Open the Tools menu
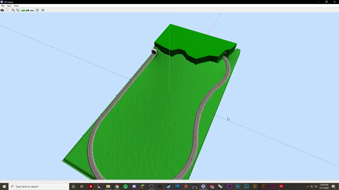Viewport: 339px width, 190px height. 16,6
